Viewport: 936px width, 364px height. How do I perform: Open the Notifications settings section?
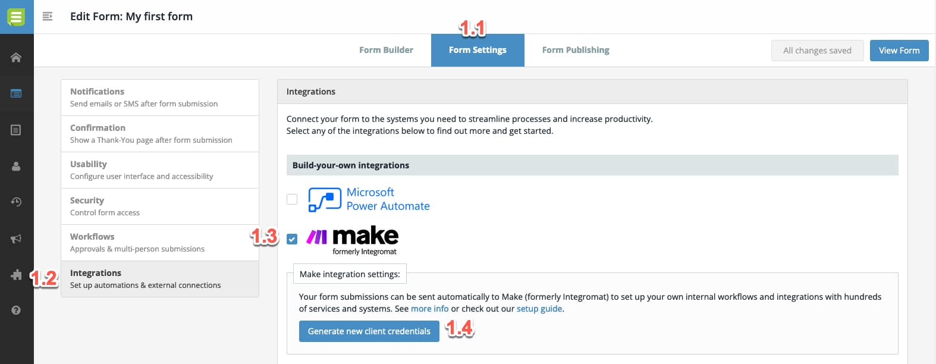pyautogui.click(x=160, y=98)
